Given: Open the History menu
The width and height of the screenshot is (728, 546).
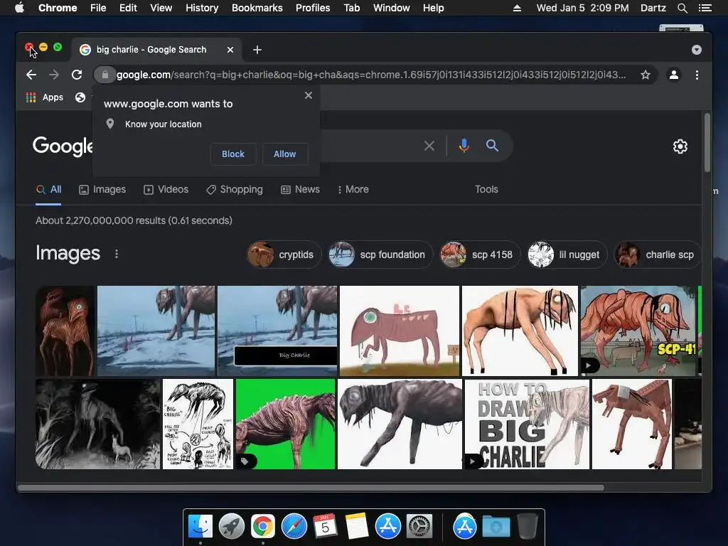Looking at the screenshot, I should coord(202,8).
